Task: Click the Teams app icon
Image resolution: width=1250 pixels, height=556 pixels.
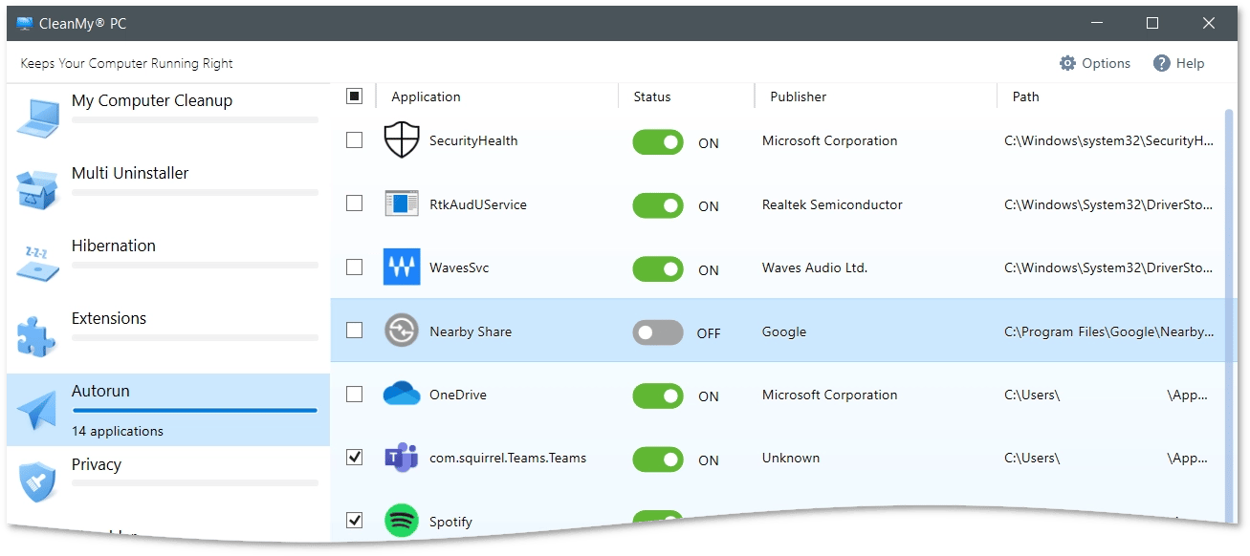Action: pyautogui.click(x=402, y=458)
